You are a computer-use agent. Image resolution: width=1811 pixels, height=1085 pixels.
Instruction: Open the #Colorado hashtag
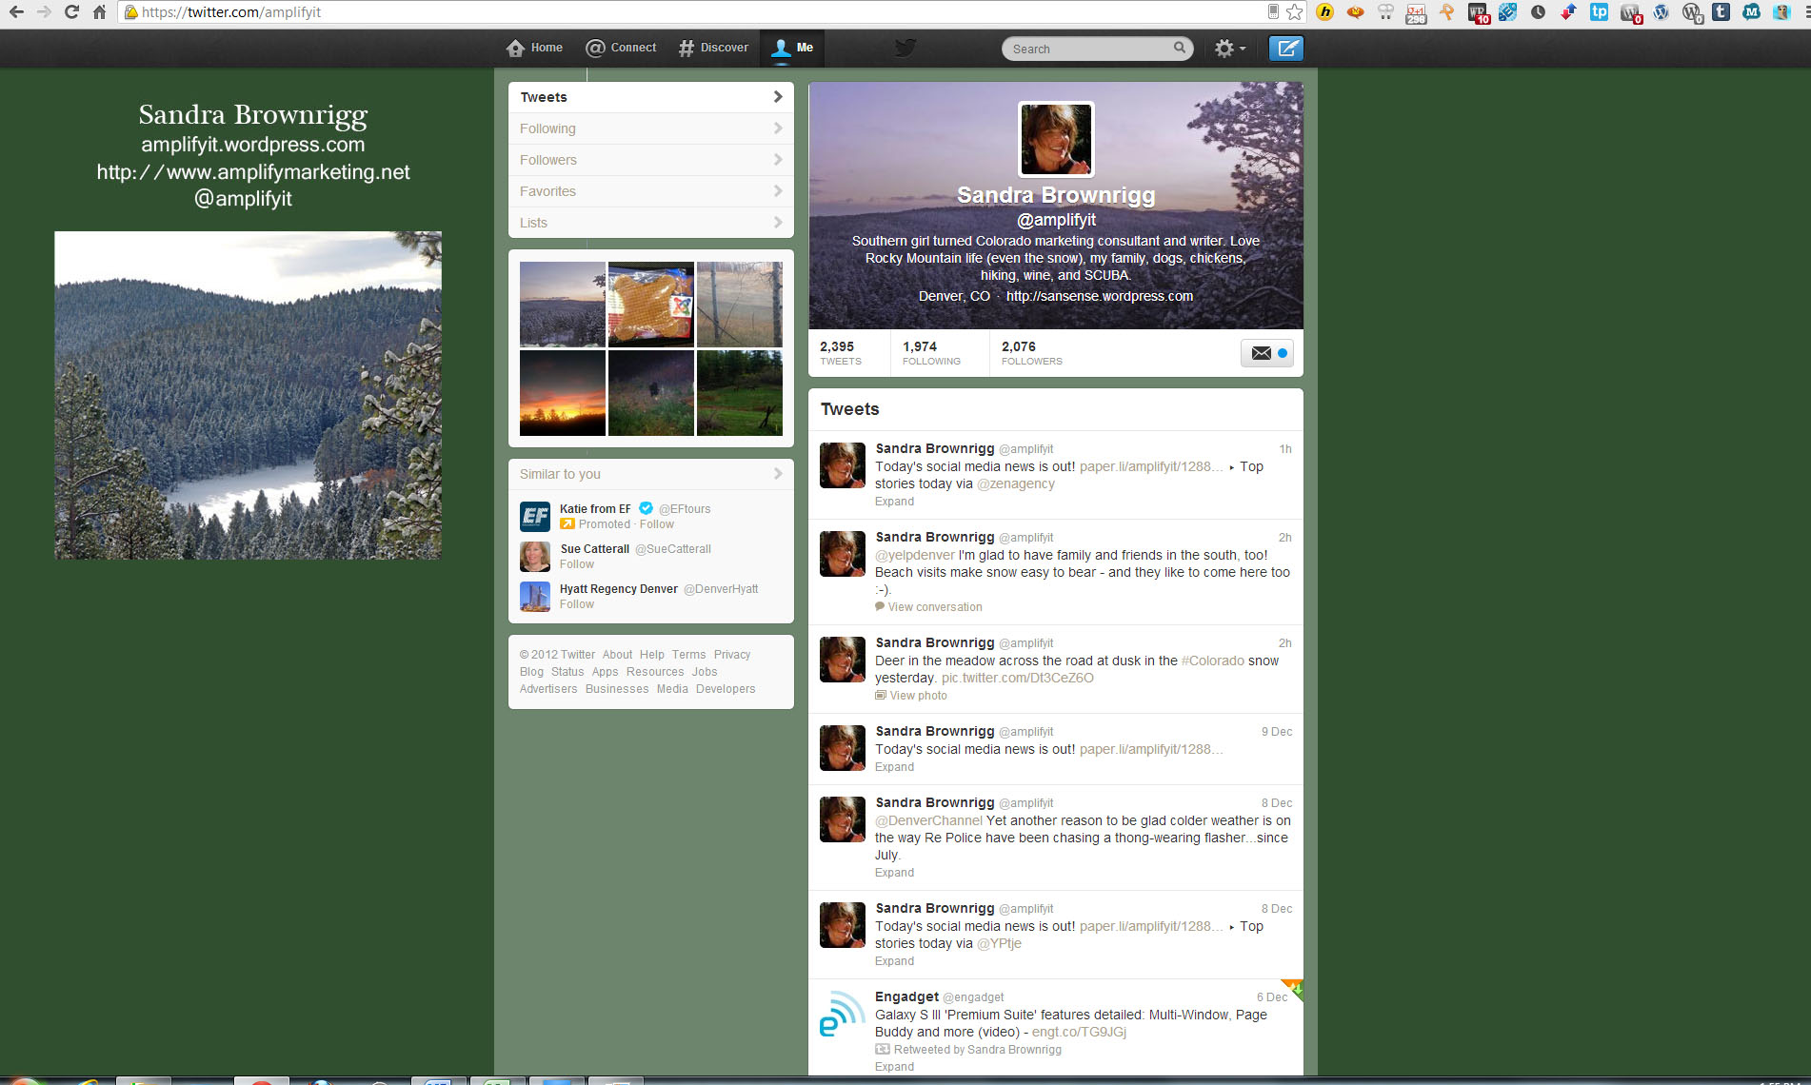click(x=1213, y=661)
